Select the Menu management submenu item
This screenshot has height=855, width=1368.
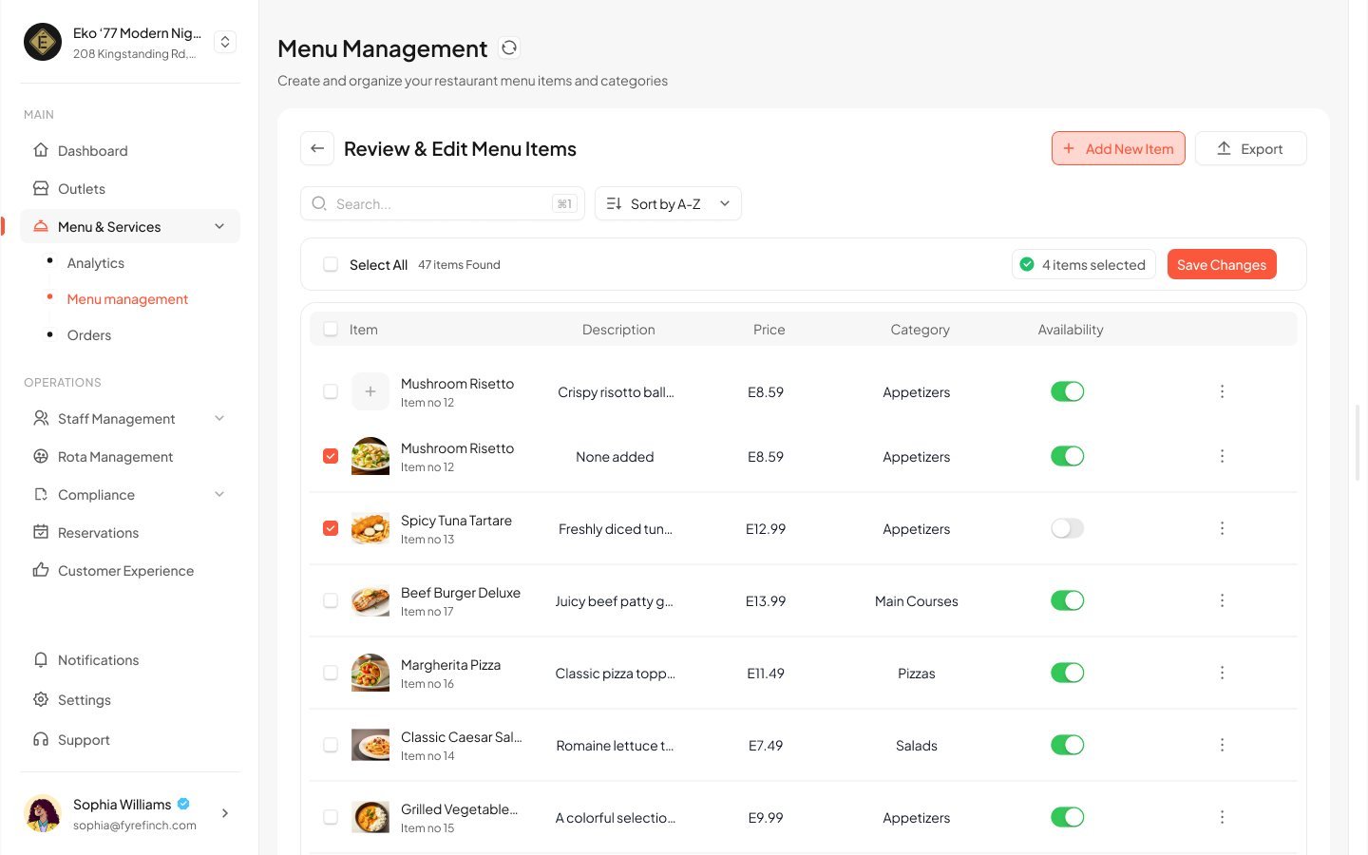[127, 298]
